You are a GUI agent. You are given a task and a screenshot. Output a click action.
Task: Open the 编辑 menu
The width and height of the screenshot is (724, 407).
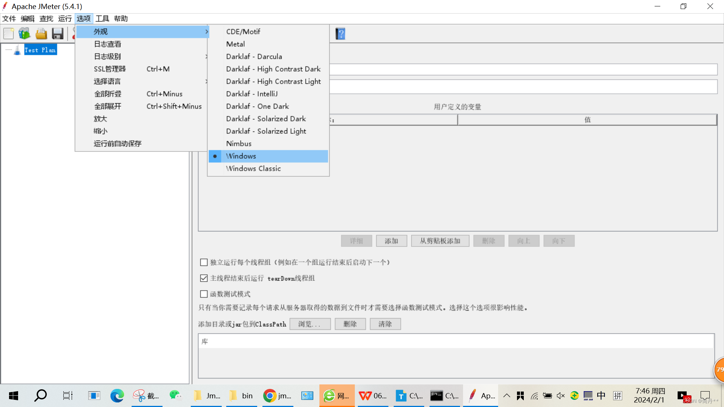click(28, 18)
